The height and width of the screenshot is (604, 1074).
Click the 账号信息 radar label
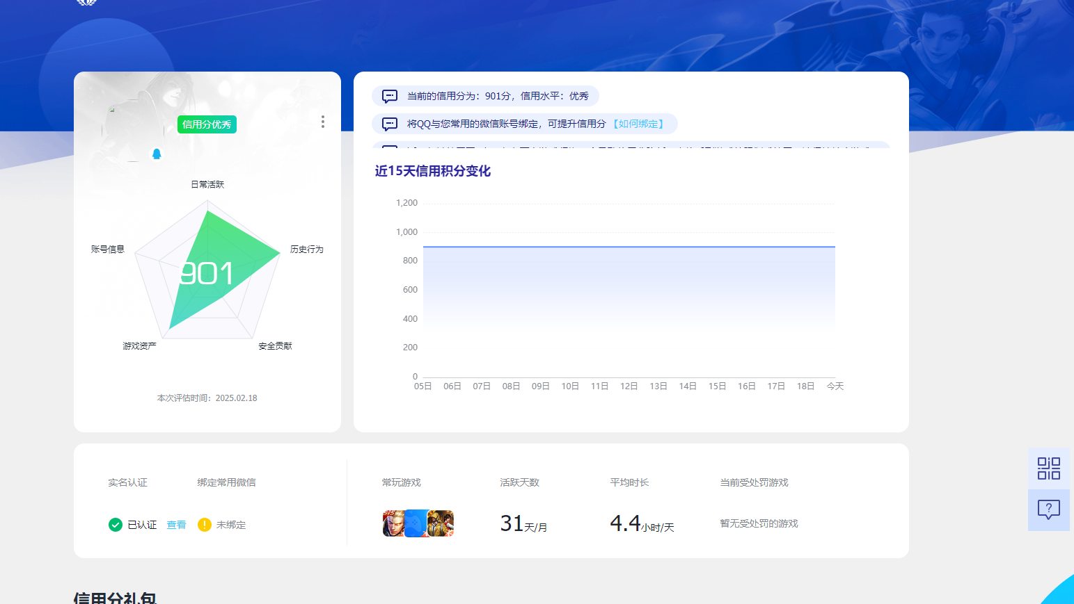[x=108, y=249]
